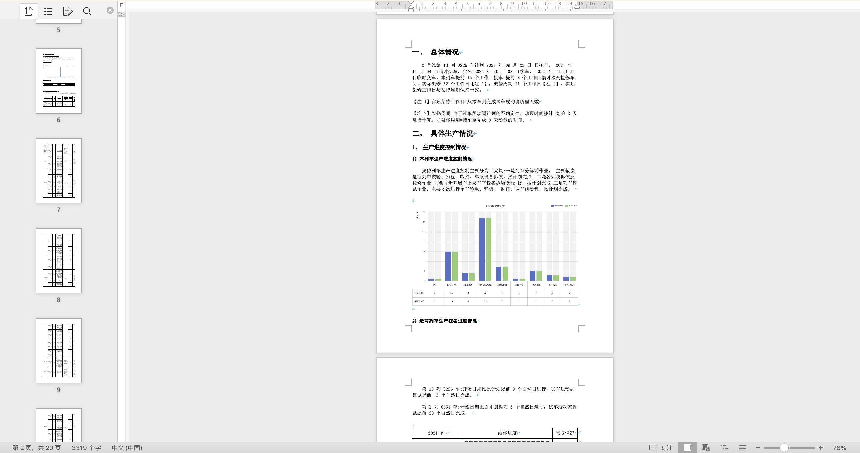Click page status 第 2 页，共 20 页
This screenshot has height=453, width=860.
point(36,448)
